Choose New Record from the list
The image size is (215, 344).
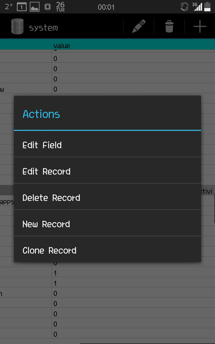tap(107, 224)
